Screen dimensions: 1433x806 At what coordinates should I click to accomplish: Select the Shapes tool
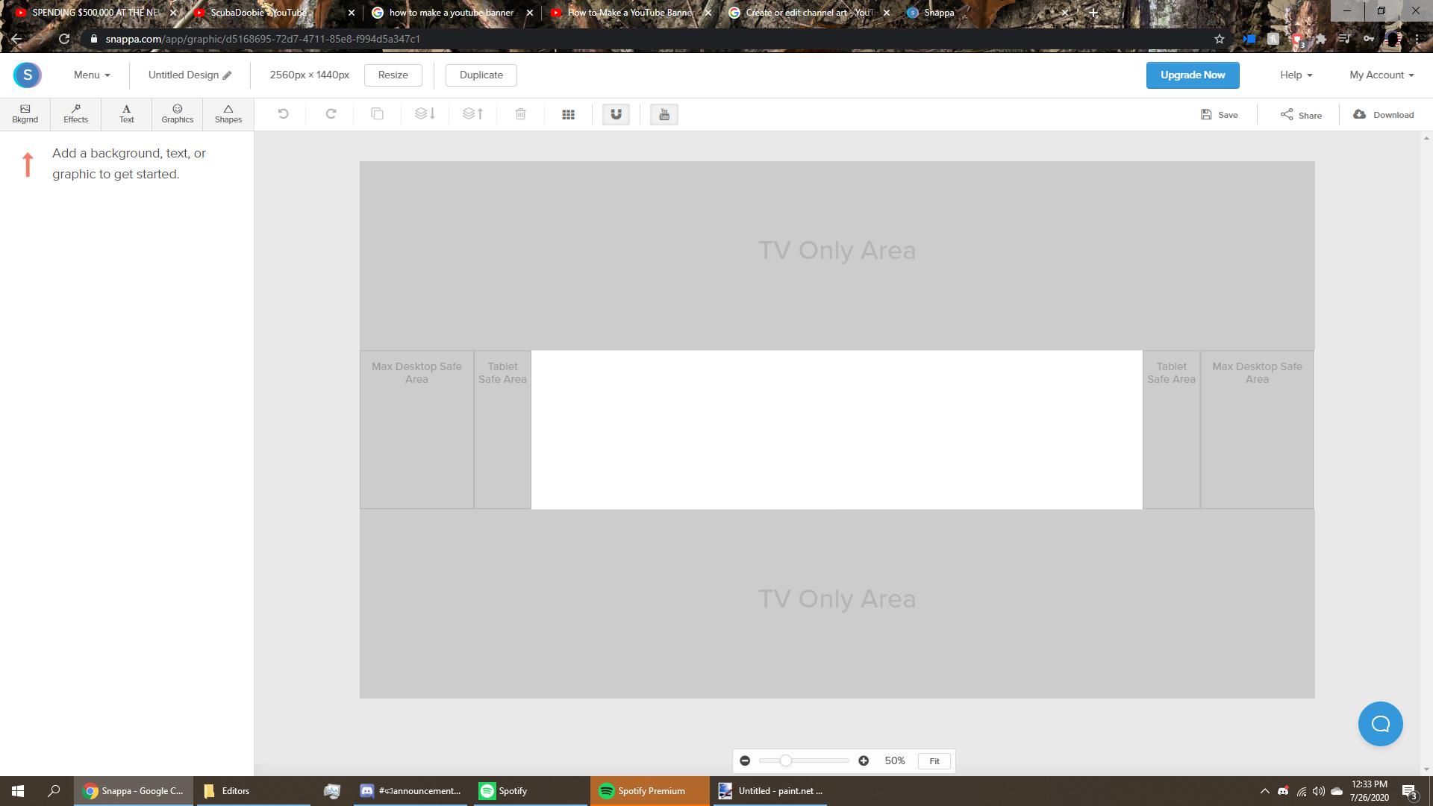pyautogui.click(x=228, y=114)
